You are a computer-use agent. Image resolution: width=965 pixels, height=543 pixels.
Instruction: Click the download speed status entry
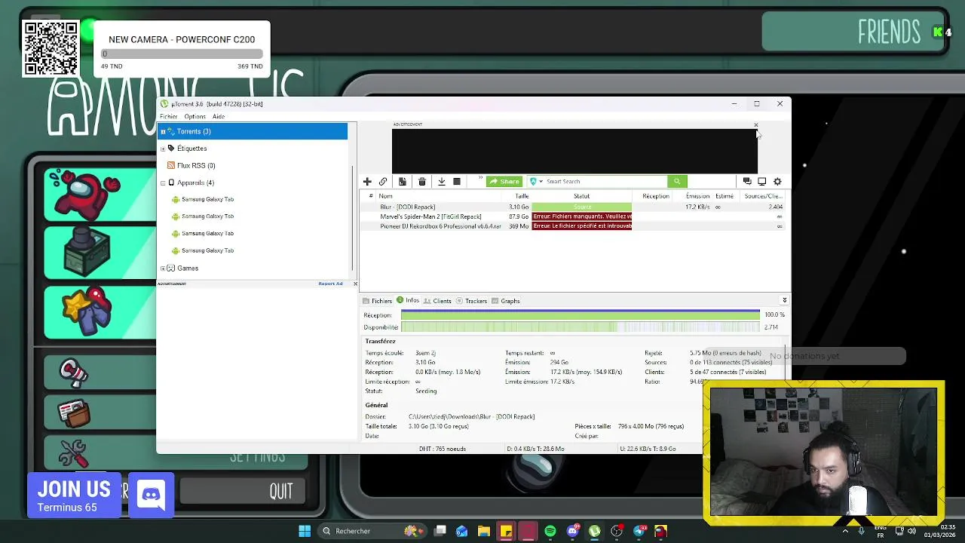535,449
